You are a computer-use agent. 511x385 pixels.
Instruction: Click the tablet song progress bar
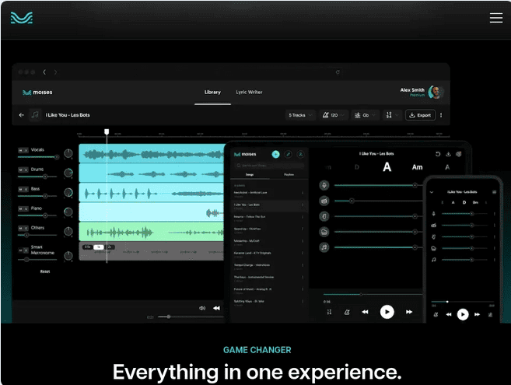(373, 294)
